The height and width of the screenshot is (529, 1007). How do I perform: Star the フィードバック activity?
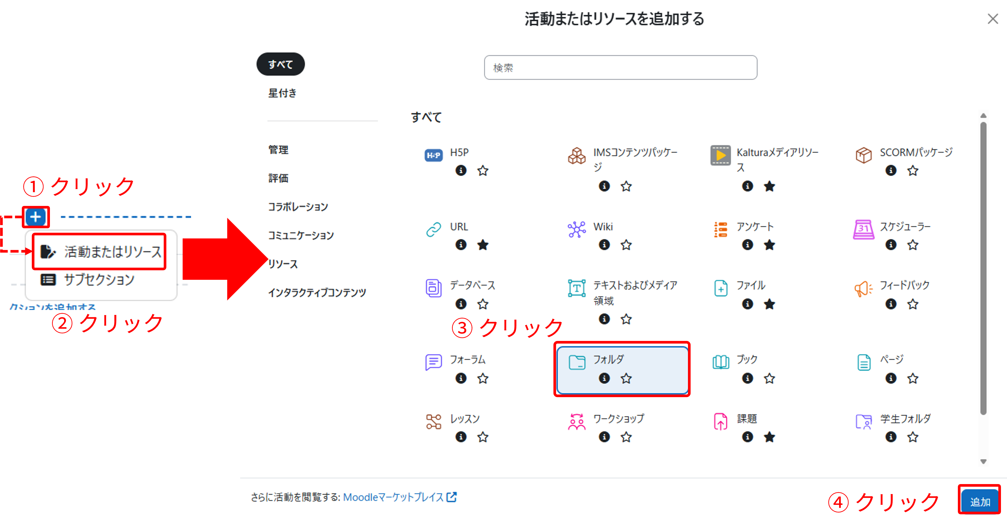pyautogui.click(x=913, y=304)
